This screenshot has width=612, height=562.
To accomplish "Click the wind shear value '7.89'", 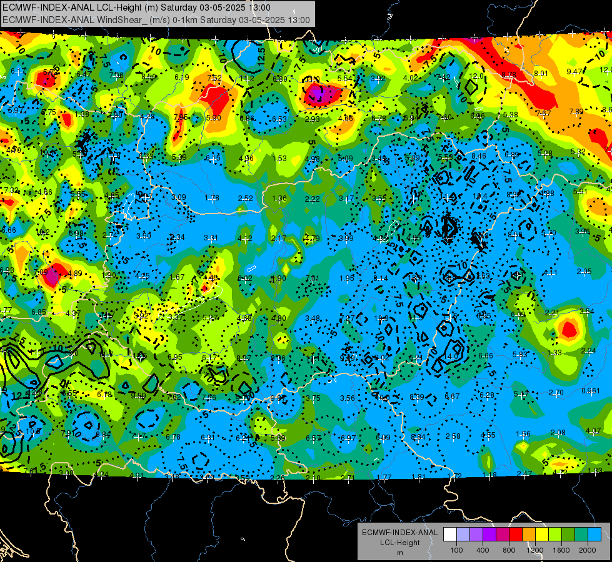I will click(576, 112).
